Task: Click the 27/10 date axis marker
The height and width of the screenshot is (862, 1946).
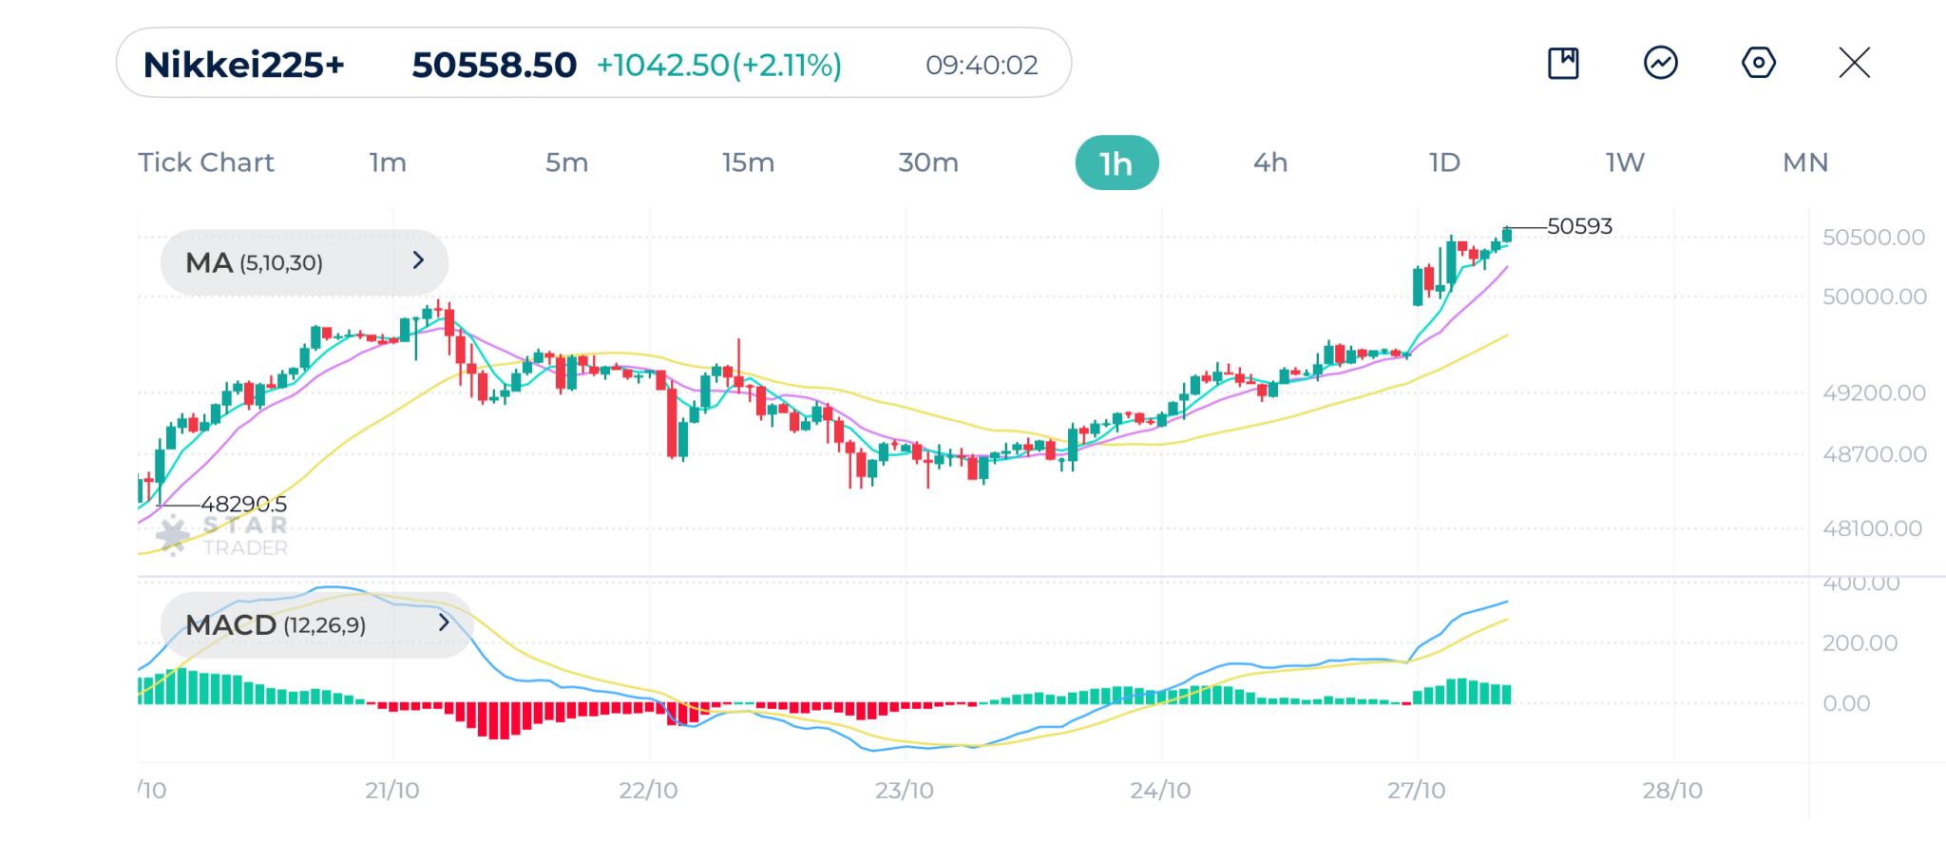Action: tap(1416, 791)
